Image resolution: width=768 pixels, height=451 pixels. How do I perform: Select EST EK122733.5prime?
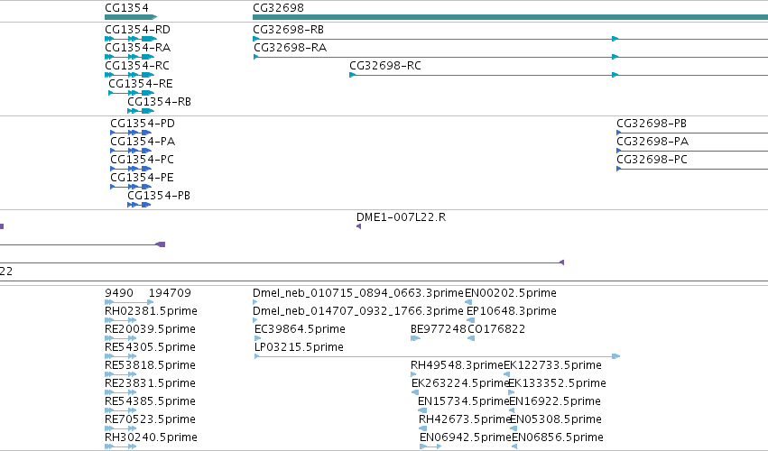pos(552,365)
